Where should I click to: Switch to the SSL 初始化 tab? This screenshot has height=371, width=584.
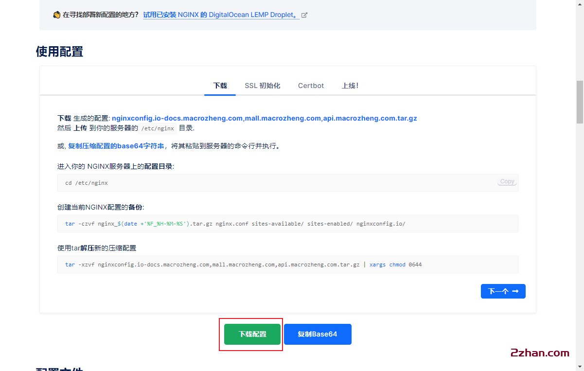263,86
